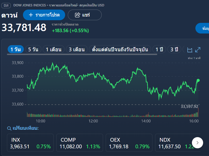
Task: Click the share arrow icon inside แชร์
Action: point(78,15)
